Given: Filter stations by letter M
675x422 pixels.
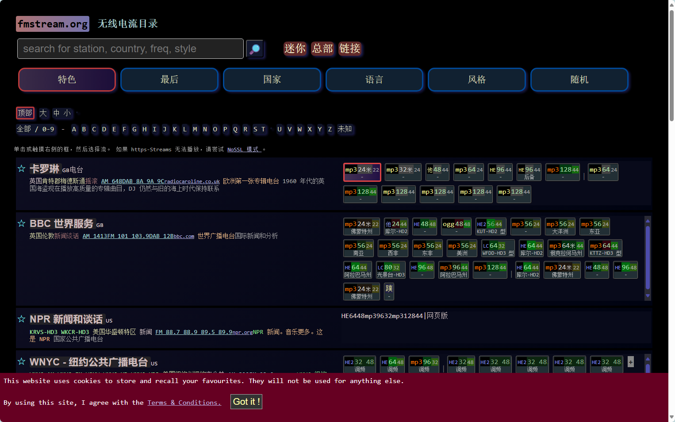Looking at the screenshot, I should 195,129.
